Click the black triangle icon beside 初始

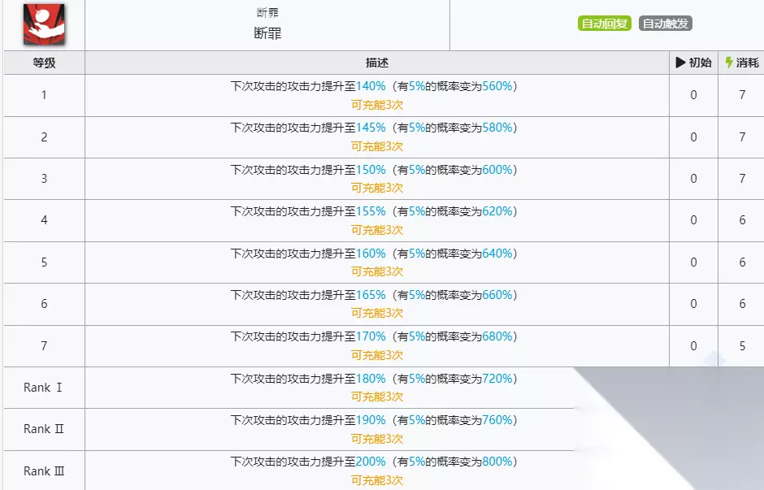click(680, 63)
